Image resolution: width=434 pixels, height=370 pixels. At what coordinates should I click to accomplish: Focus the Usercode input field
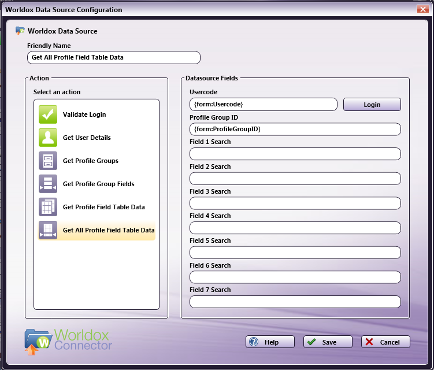(264, 105)
